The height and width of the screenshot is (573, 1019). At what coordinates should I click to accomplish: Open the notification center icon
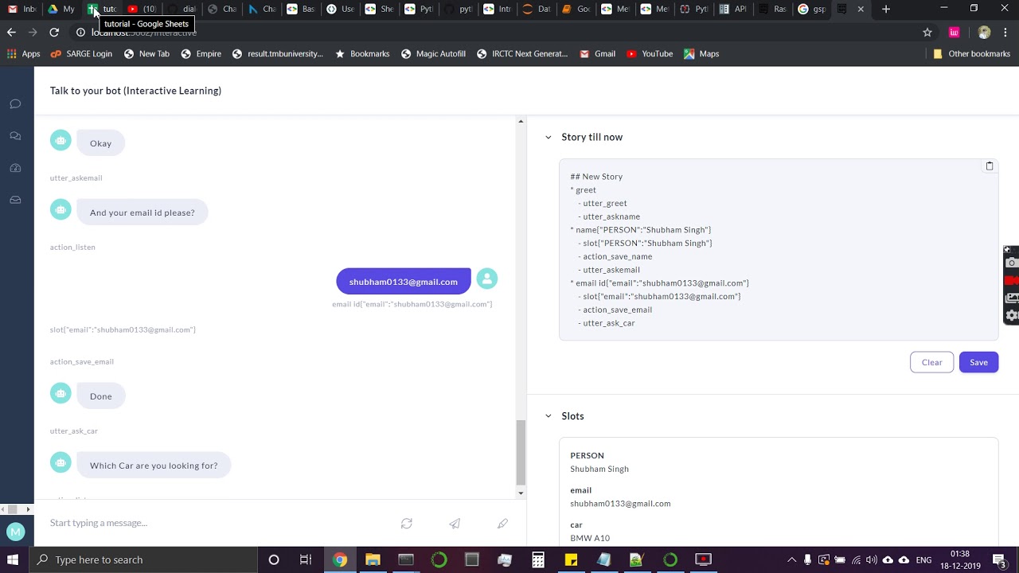tap(999, 559)
